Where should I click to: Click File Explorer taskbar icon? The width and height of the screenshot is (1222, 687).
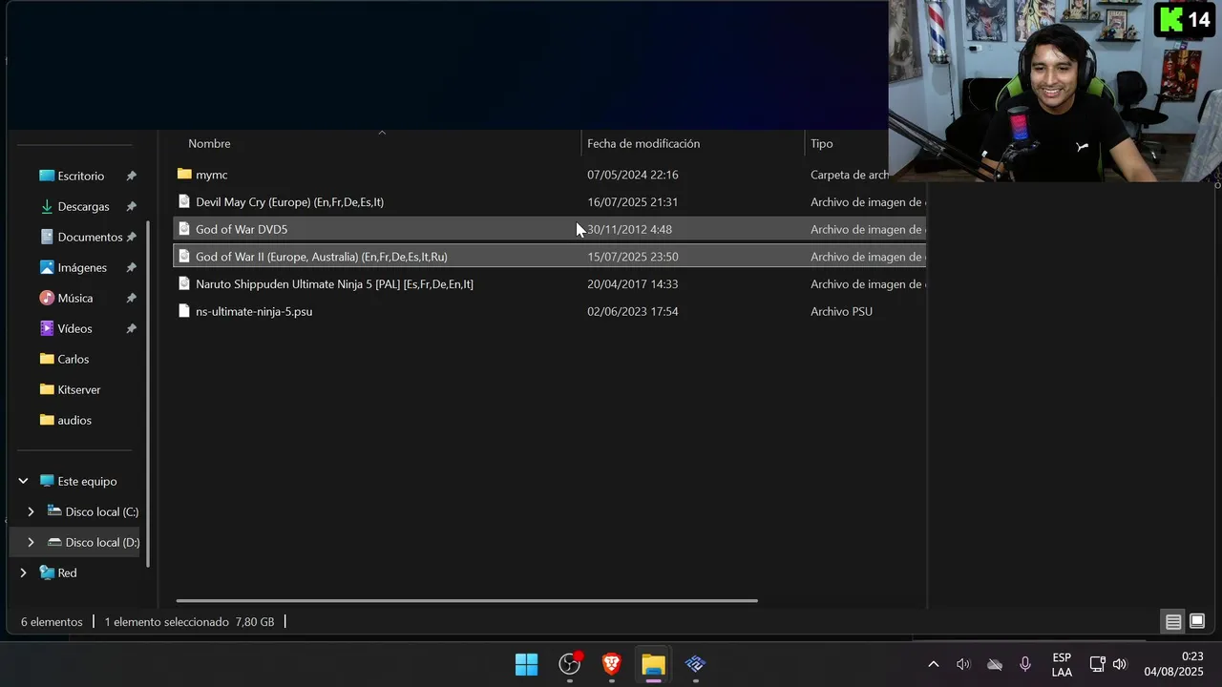(653, 664)
